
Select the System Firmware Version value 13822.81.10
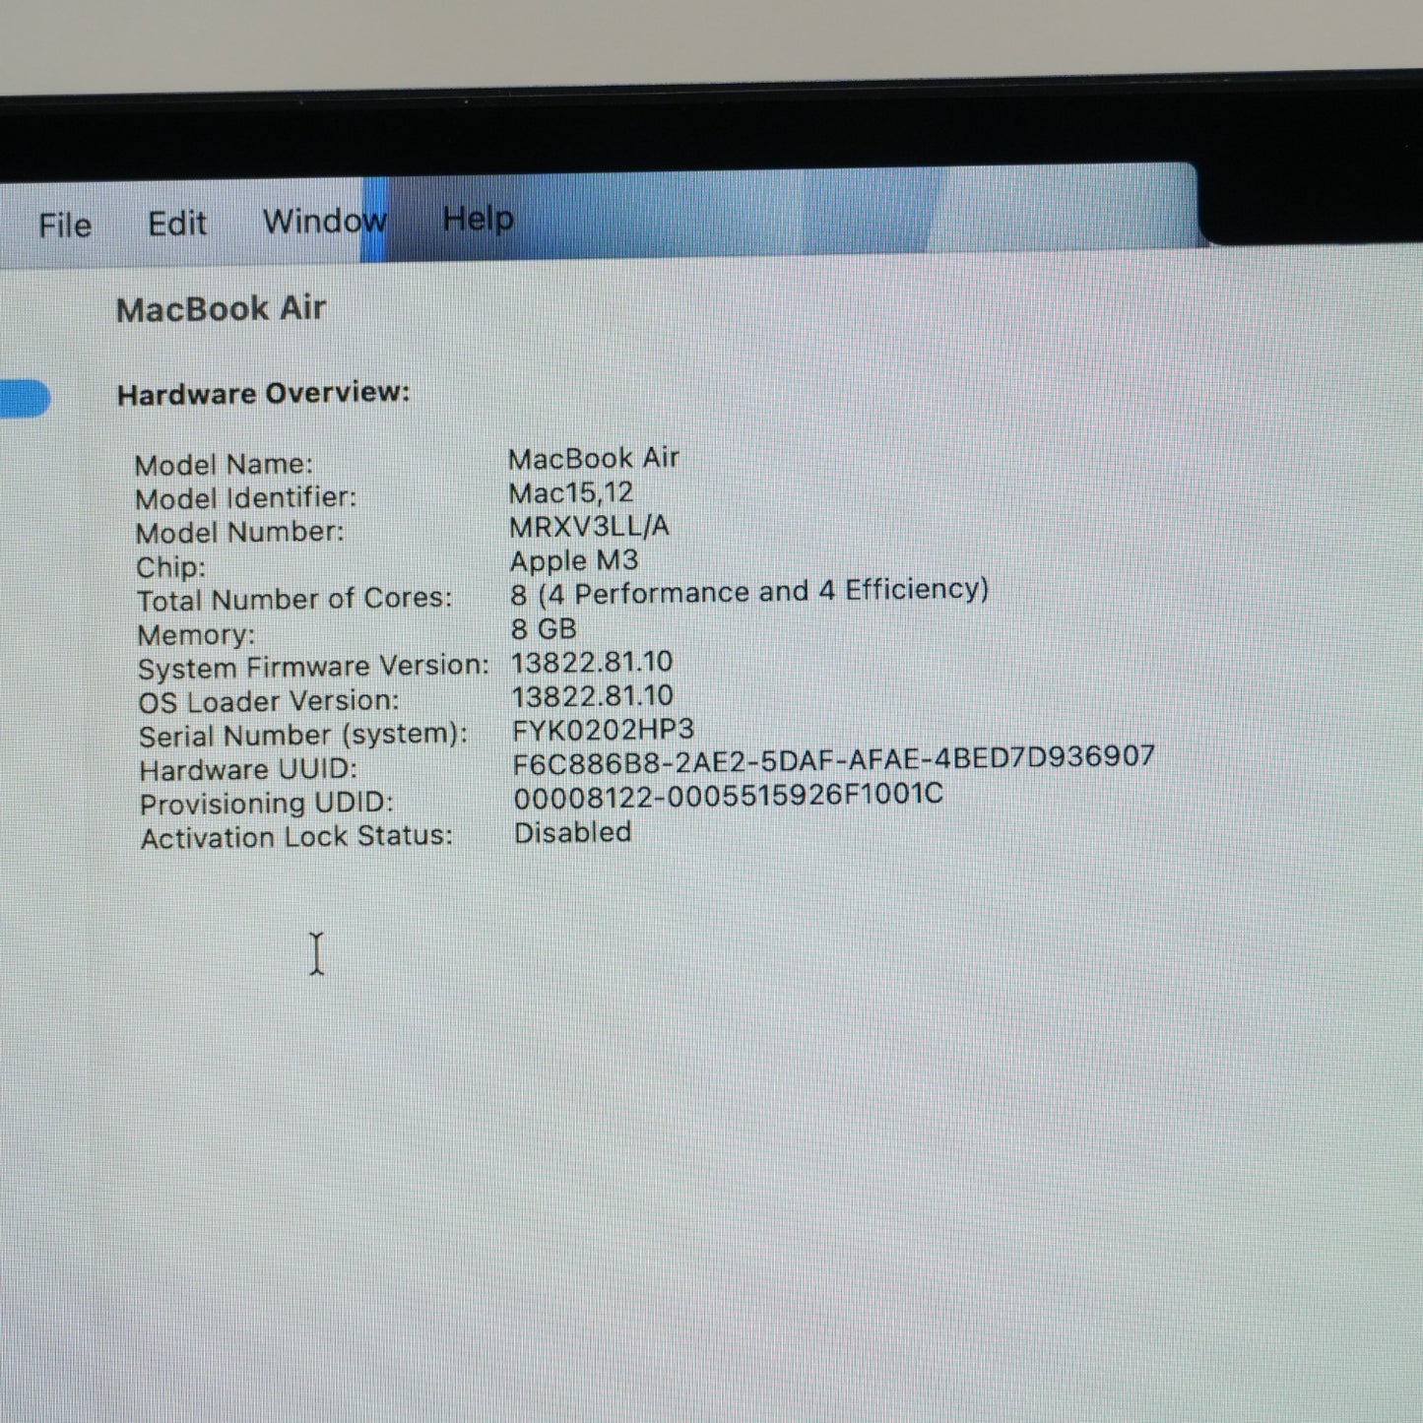pos(592,663)
